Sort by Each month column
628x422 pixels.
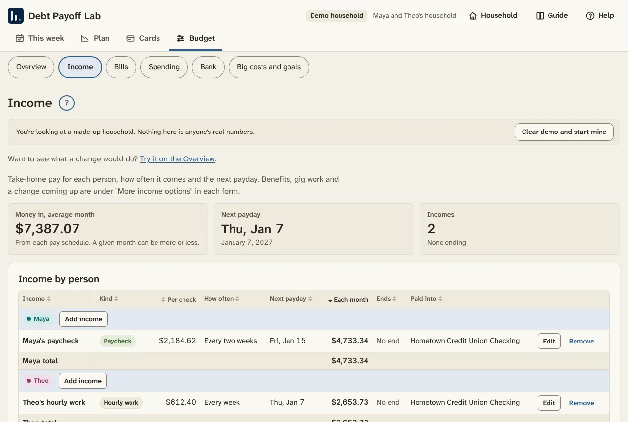348,299
